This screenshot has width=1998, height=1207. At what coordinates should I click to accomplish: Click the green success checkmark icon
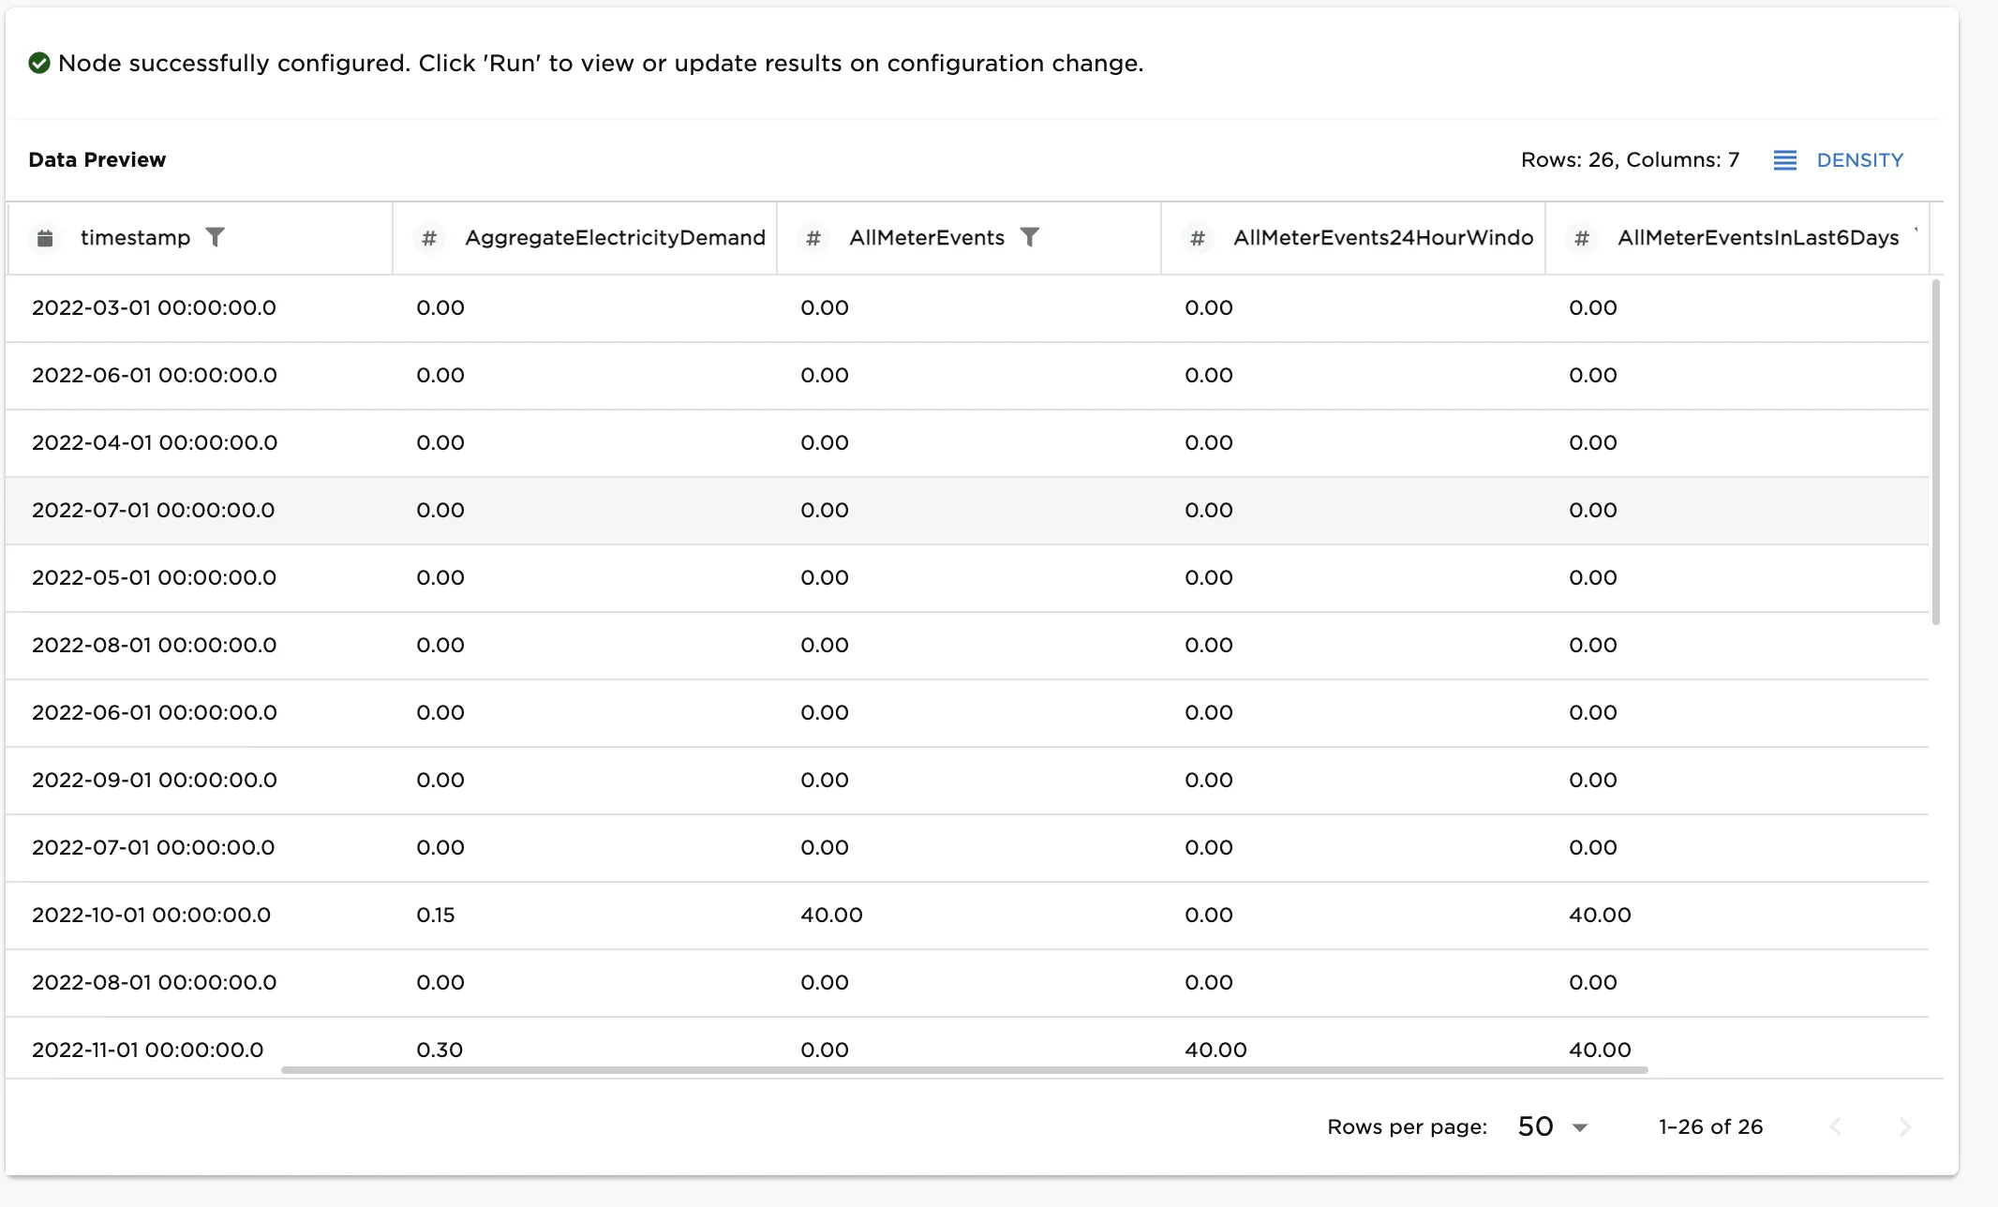pyautogui.click(x=39, y=63)
